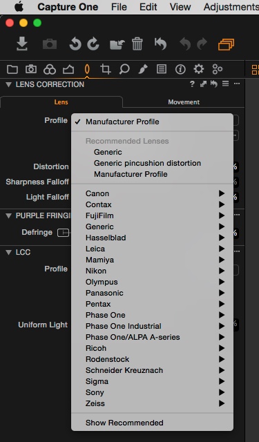Open the Lens Correction presets list icon

coord(225,84)
